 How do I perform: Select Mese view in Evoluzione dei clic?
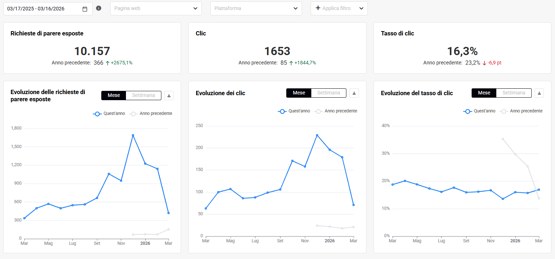299,93
